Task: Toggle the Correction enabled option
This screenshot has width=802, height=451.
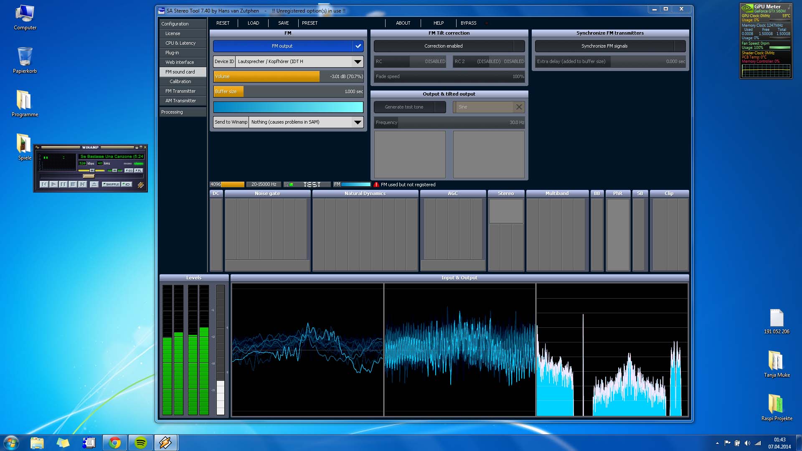Action: [449, 46]
